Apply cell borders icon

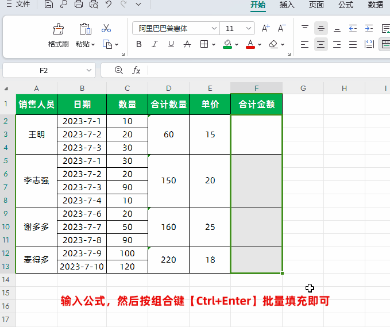[204, 44]
